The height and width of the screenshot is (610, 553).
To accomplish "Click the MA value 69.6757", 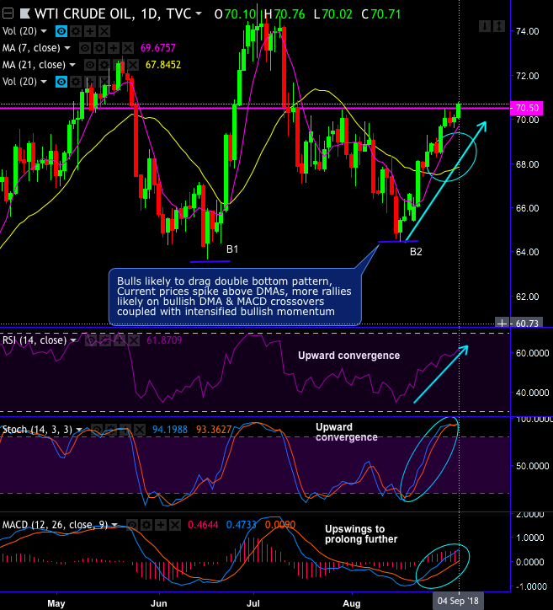I will click(x=157, y=48).
